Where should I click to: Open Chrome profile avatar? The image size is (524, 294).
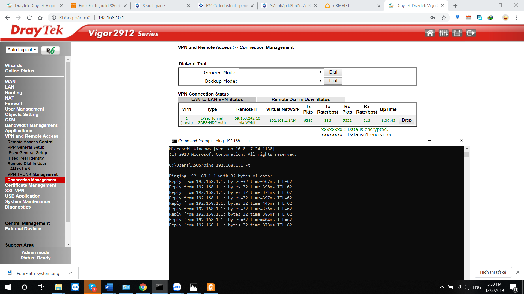[505, 18]
